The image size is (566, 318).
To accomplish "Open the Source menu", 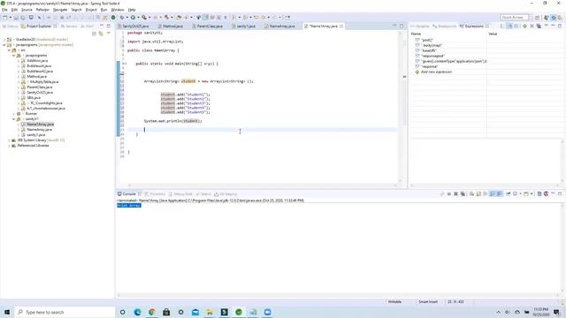I will 27,10.
